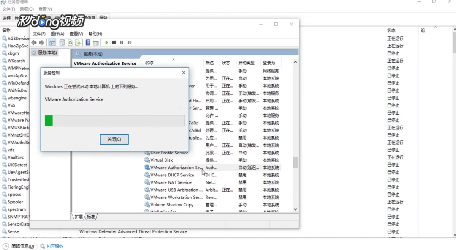Open Help using the blue question mark icon
456x250 pixels.
88,42
